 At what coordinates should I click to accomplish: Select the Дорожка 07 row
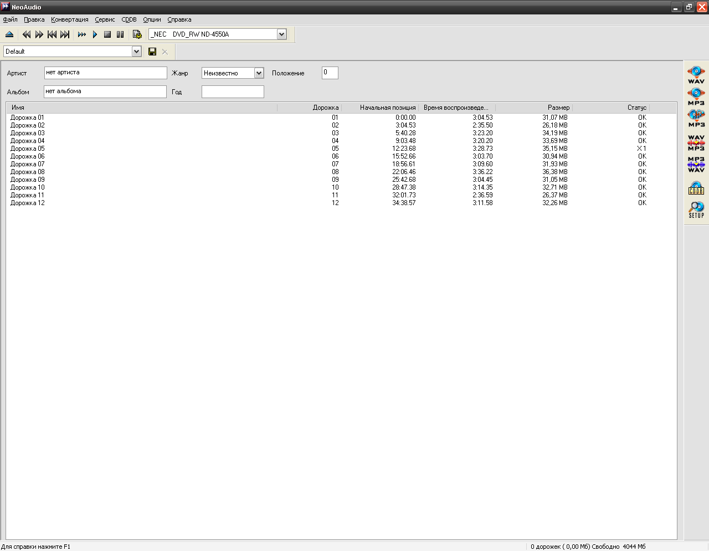pyautogui.click(x=341, y=164)
